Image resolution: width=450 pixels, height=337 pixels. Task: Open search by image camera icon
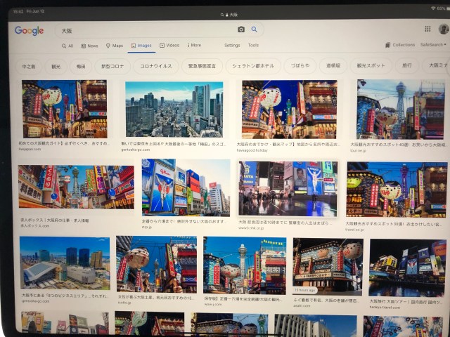[x=241, y=29]
